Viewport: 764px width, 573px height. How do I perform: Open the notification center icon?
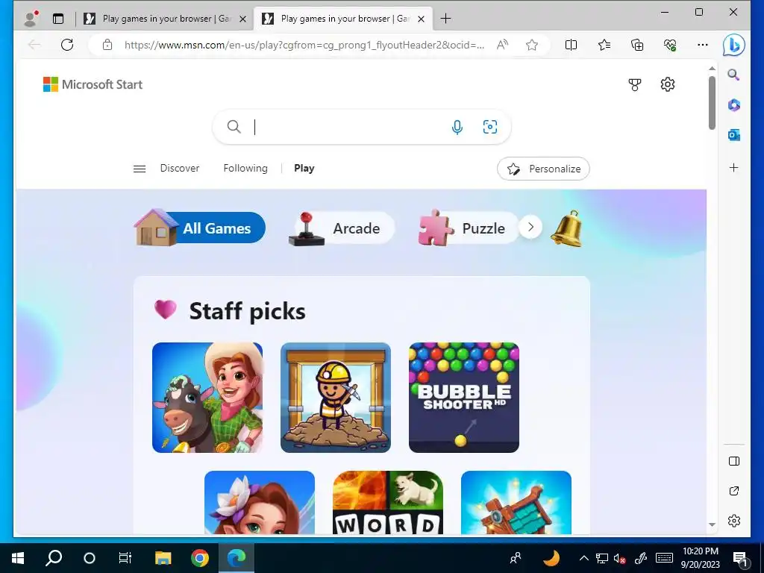(x=741, y=559)
